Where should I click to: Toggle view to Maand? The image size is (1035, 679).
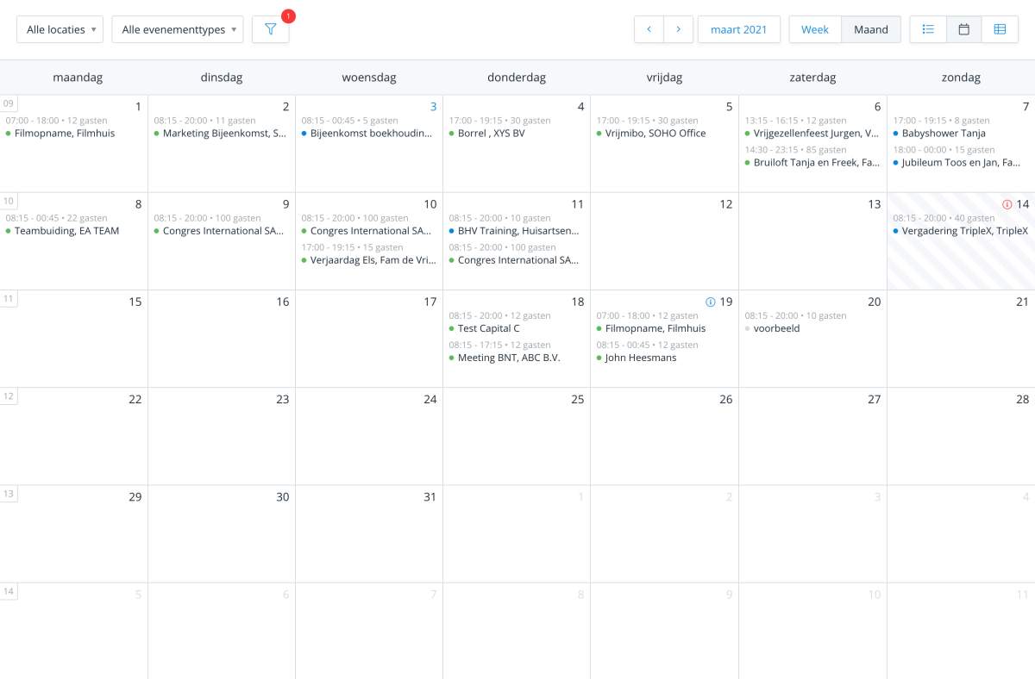tap(870, 29)
